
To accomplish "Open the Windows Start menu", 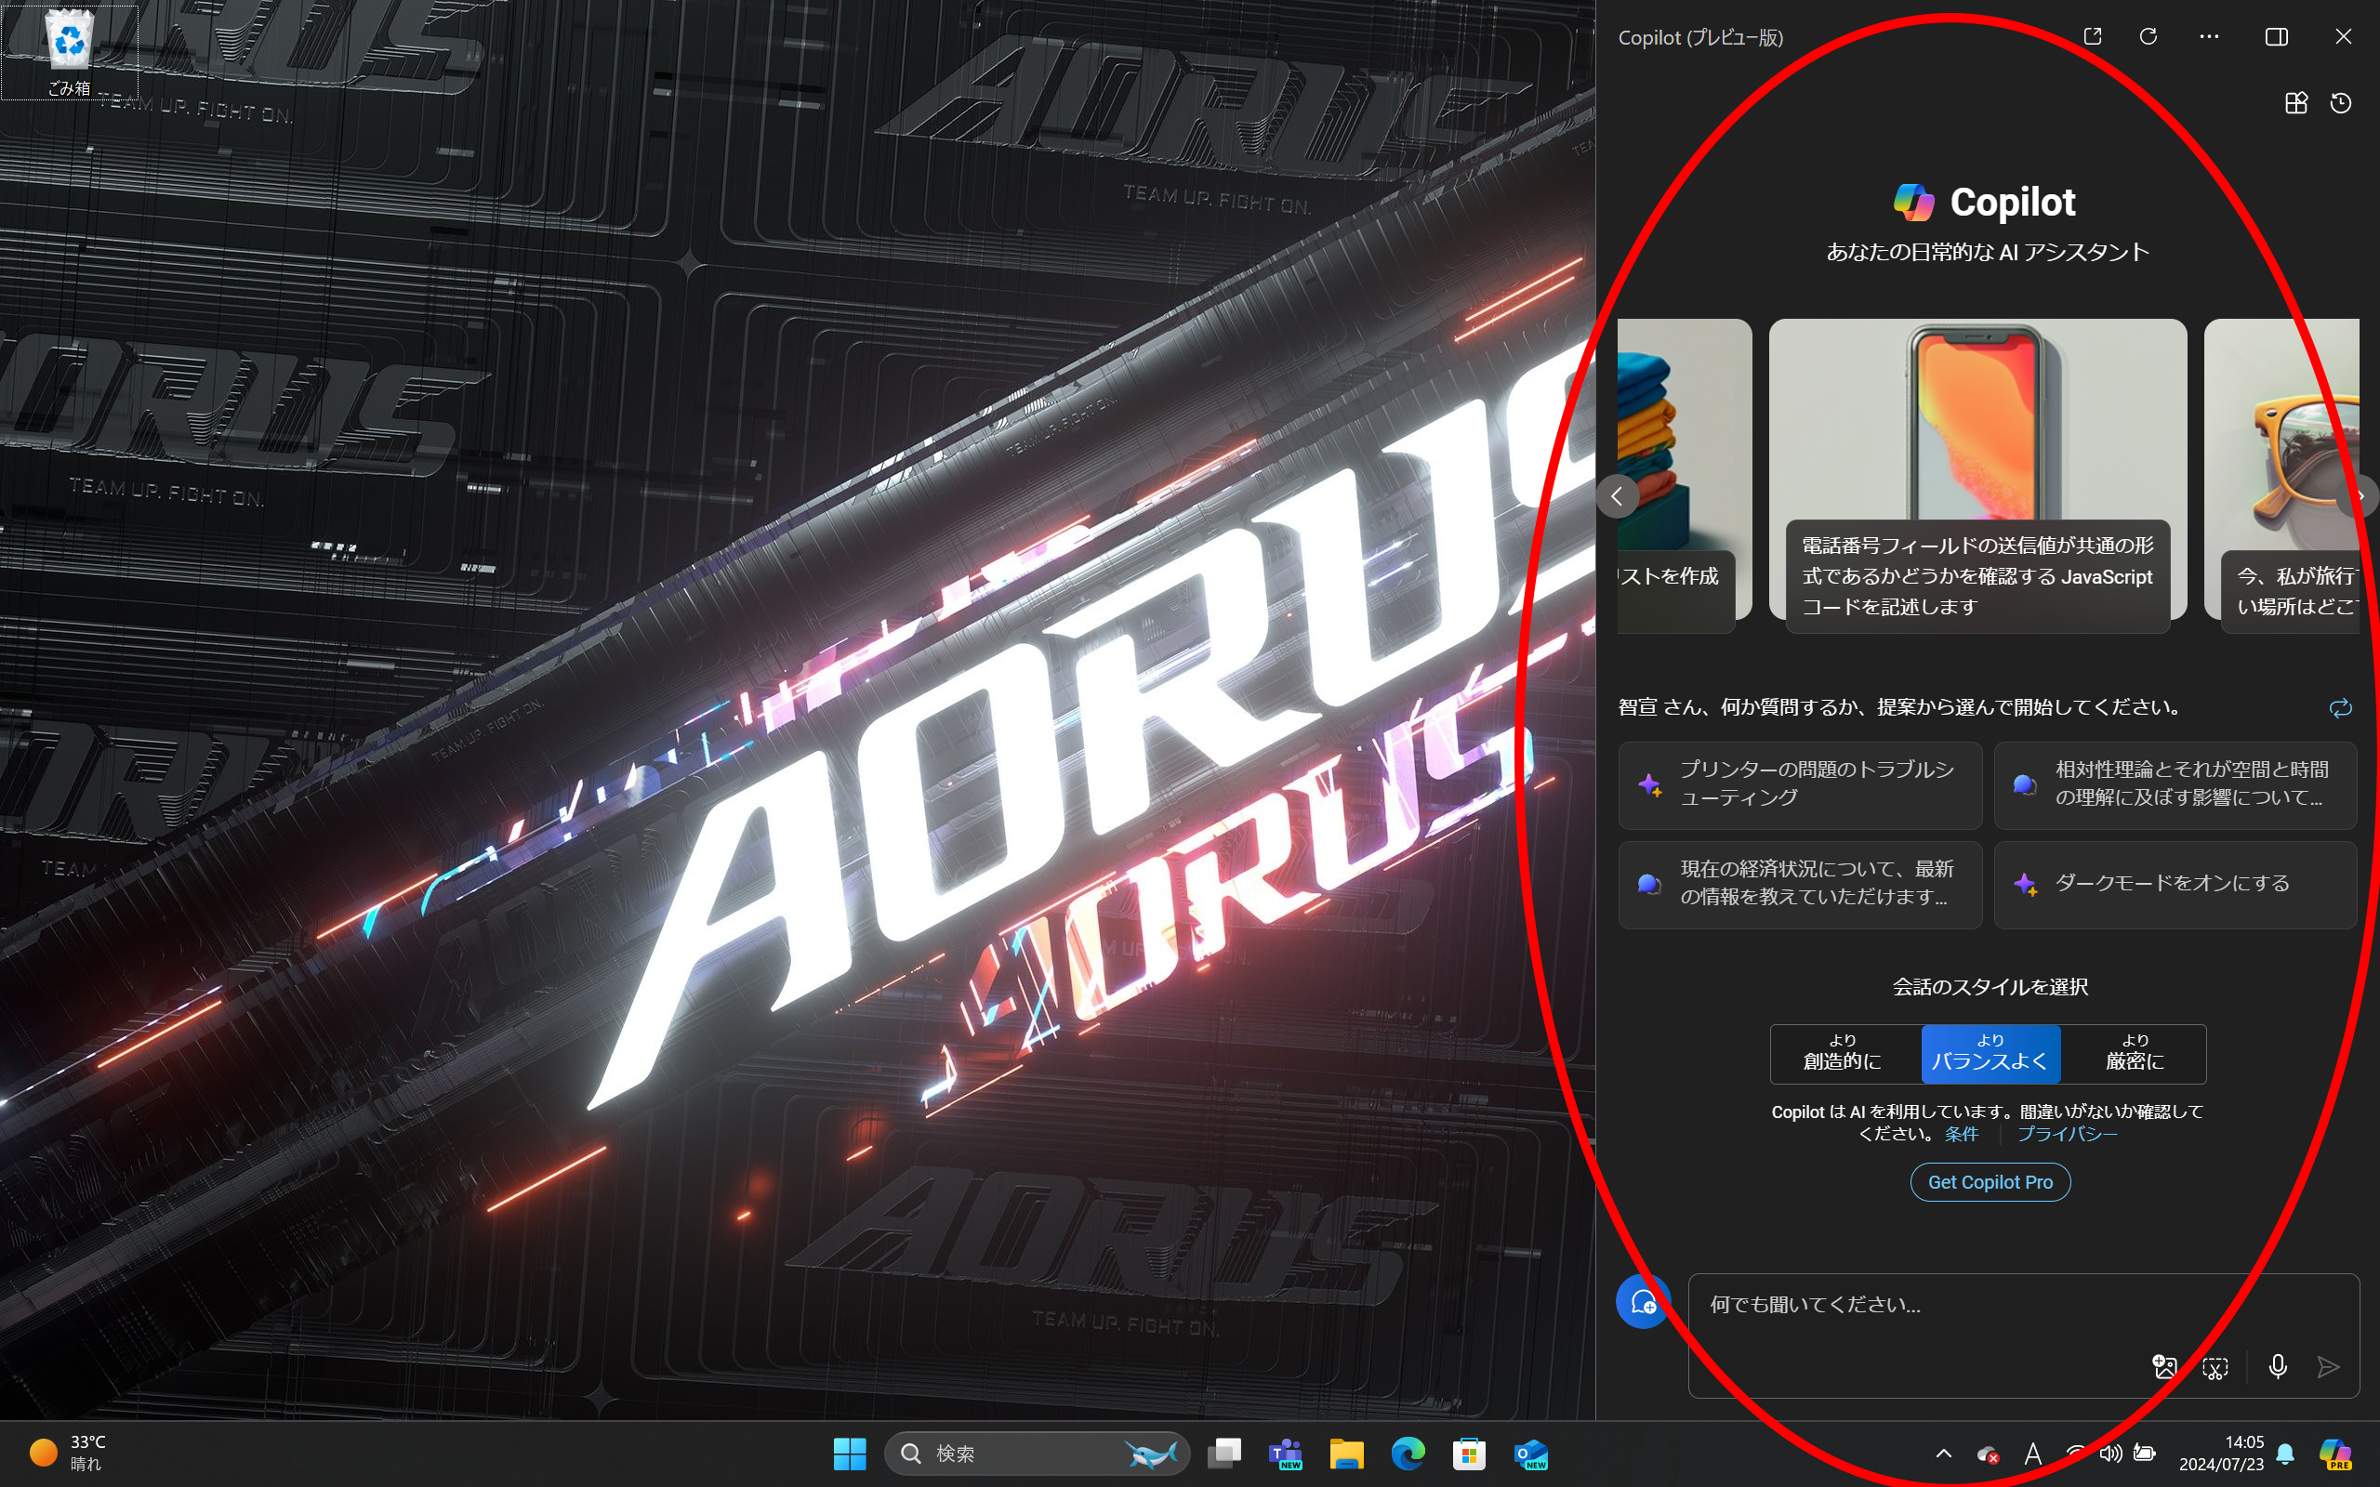I will coord(849,1453).
